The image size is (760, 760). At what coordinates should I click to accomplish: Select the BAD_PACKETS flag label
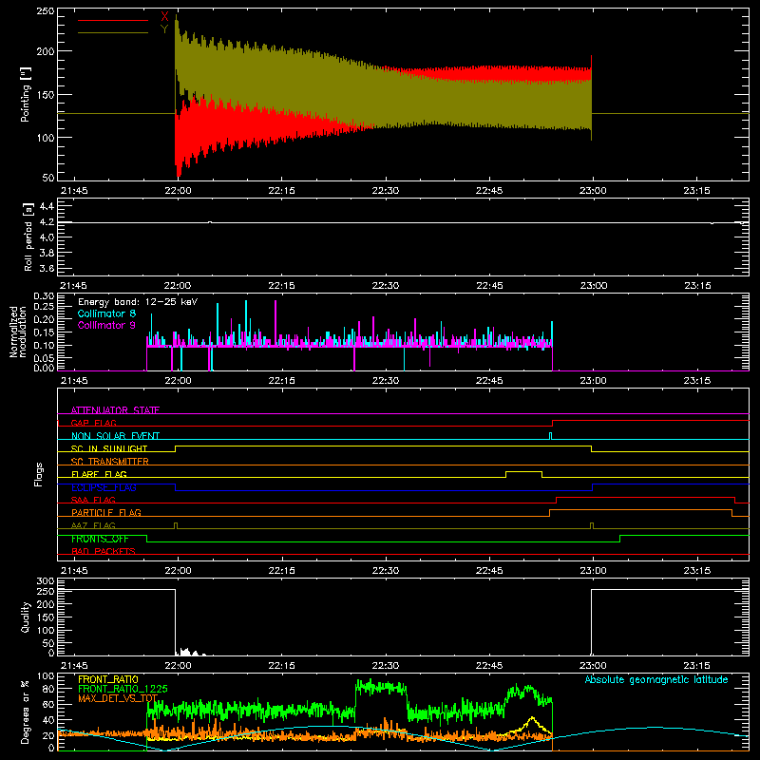(104, 551)
